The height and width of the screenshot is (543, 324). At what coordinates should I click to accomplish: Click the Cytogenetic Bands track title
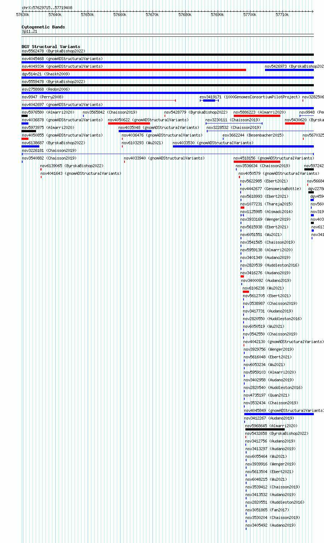43,27
